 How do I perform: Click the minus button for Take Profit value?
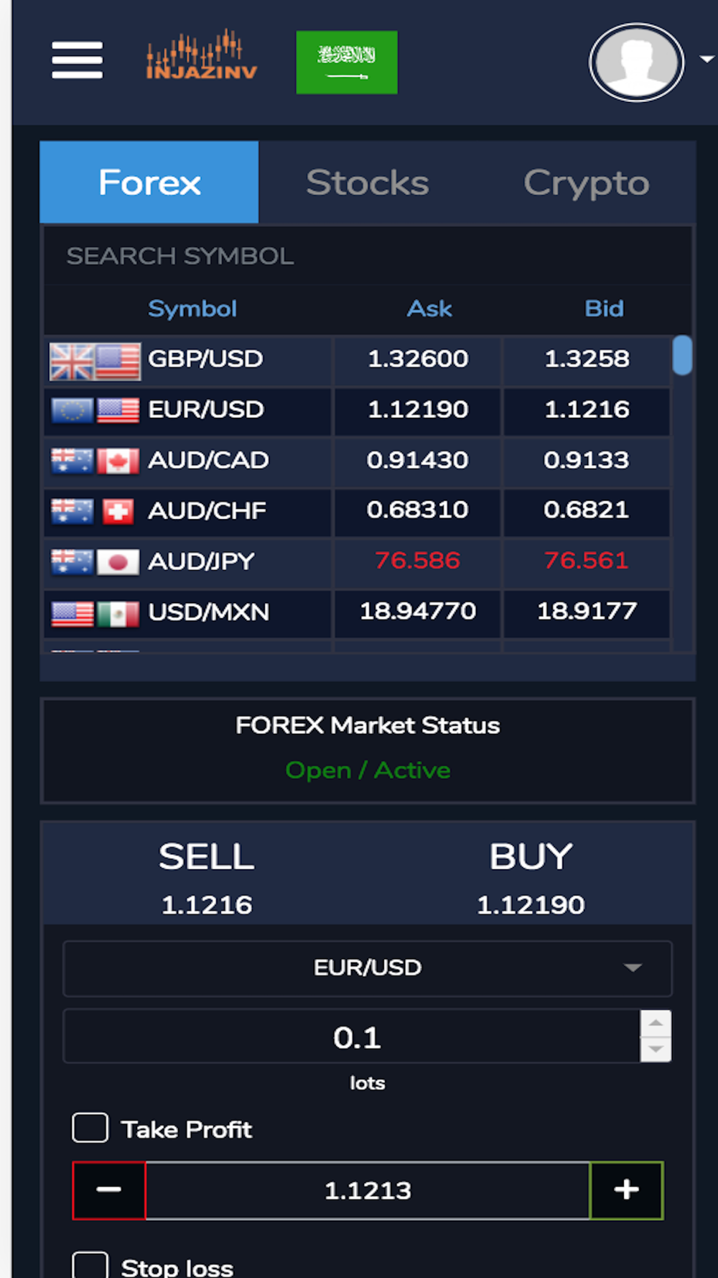click(x=109, y=1190)
